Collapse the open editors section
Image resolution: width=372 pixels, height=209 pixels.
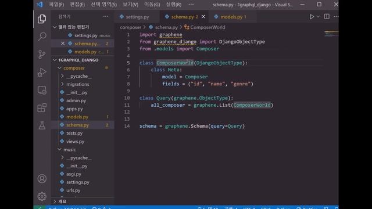[x=55, y=27]
